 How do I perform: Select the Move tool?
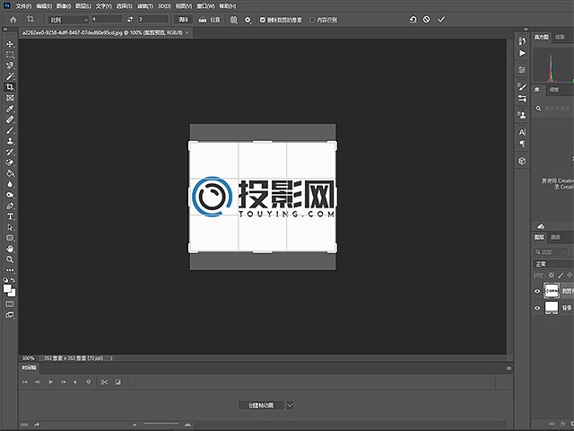coord(10,44)
